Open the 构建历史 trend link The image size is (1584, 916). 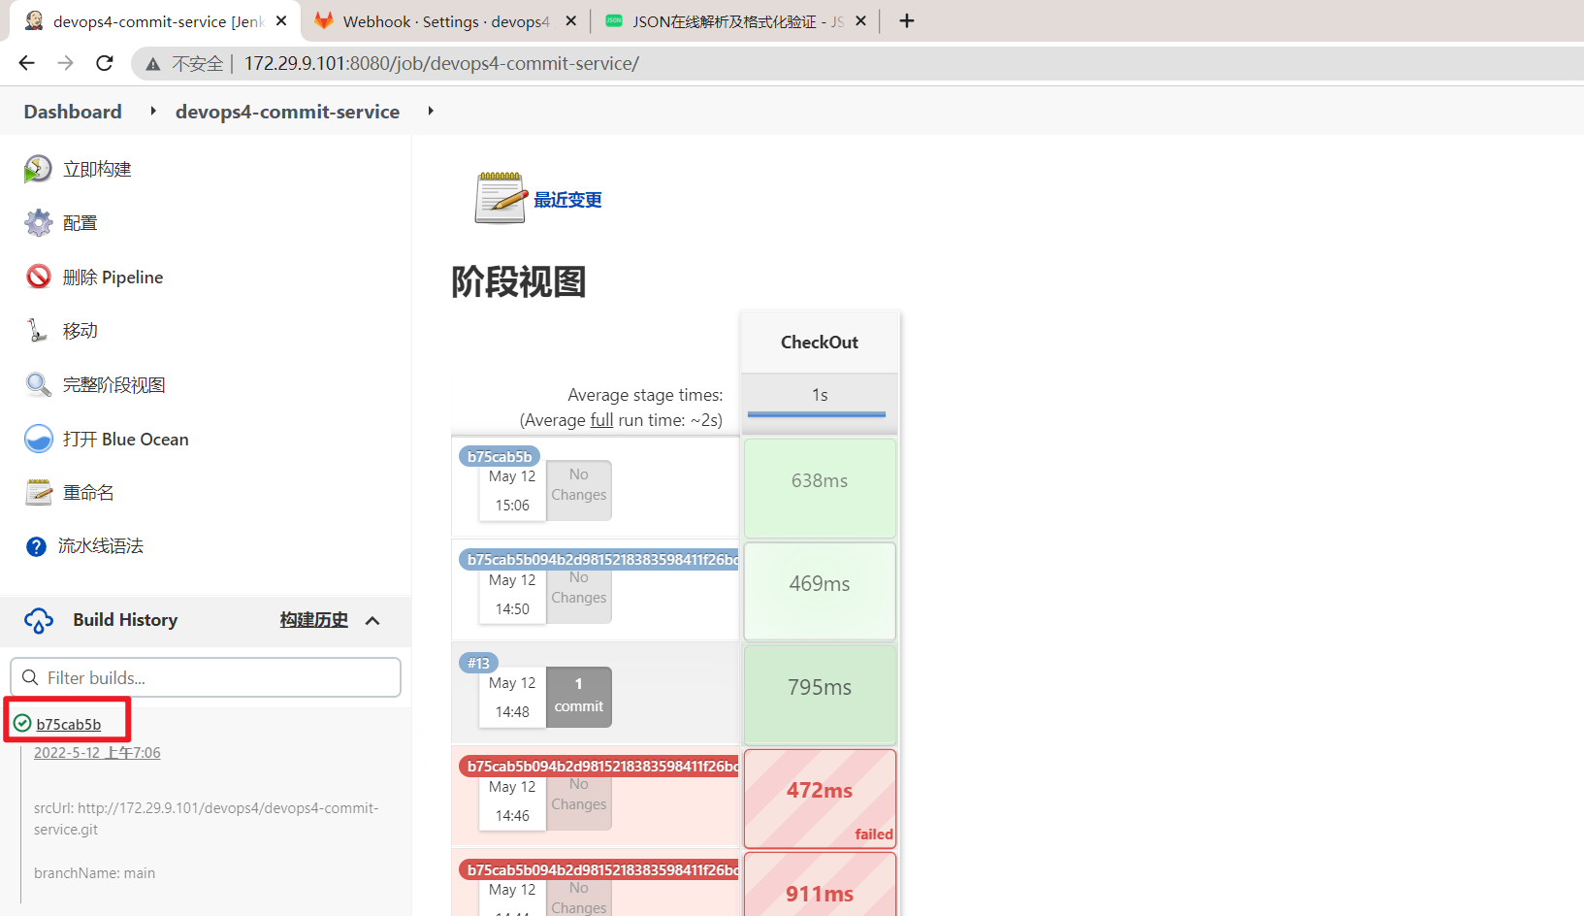313,620
